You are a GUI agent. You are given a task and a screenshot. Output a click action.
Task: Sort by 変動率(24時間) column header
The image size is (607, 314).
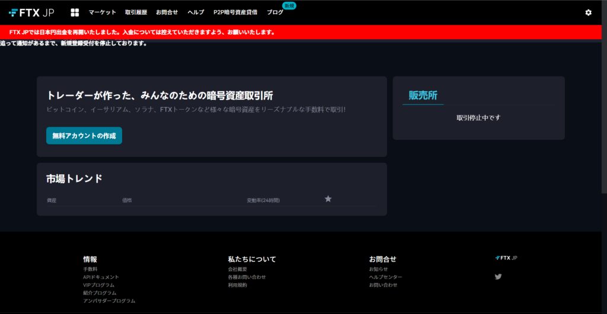pos(263,200)
